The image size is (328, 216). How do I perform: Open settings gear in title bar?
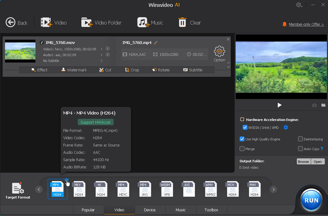pyautogui.click(x=299, y=5)
